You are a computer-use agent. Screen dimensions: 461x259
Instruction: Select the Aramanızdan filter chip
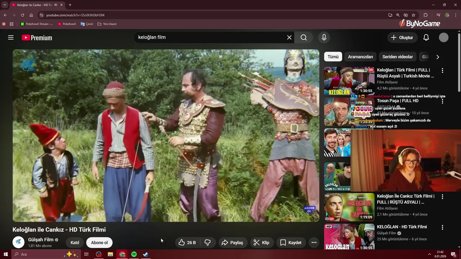[361, 57]
